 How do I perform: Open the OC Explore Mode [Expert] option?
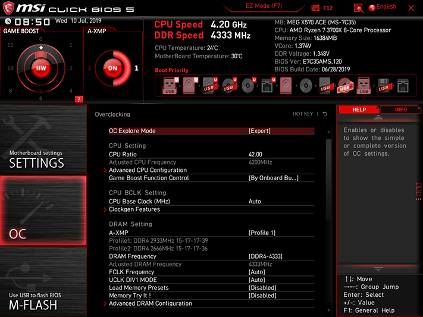[x=212, y=131]
